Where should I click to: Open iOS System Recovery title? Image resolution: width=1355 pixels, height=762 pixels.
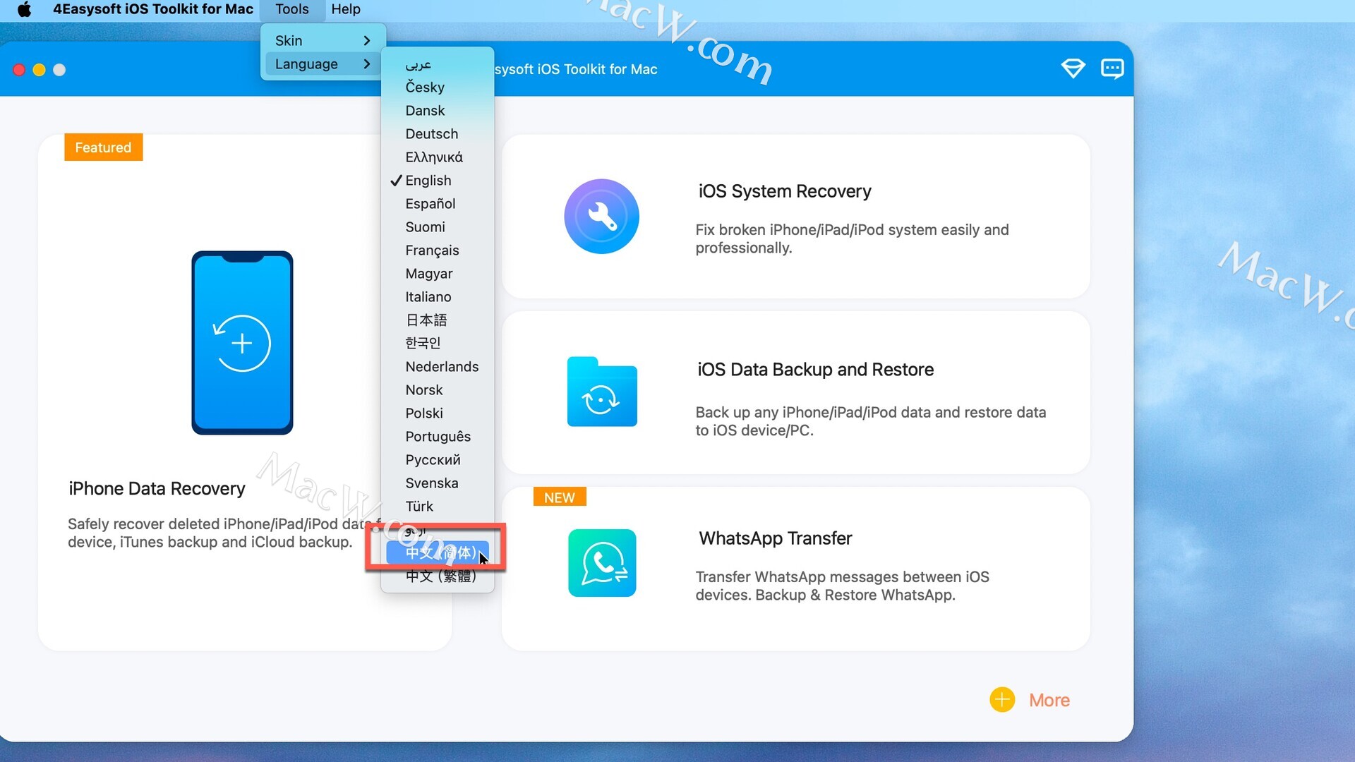785,191
